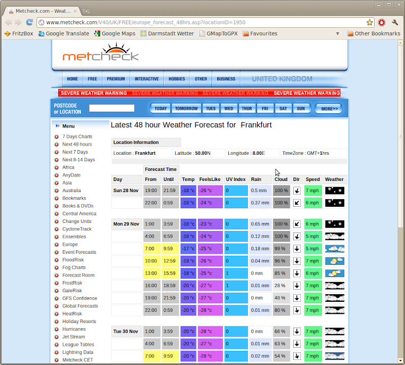Click the browser reload button
Viewport: 405px width, 365px height.
tap(29, 22)
